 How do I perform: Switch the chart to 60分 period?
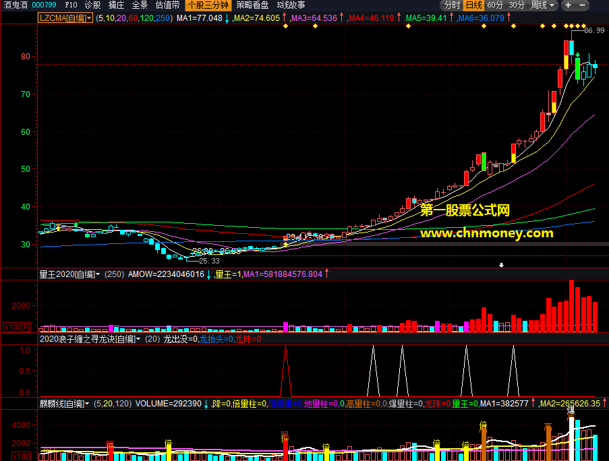pos(495,5)
